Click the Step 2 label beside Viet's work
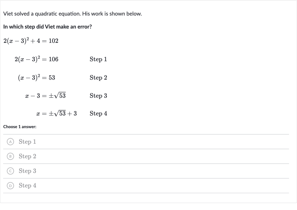Image resolution: width=297 pixels, height=210 pixels. point(98,77)
